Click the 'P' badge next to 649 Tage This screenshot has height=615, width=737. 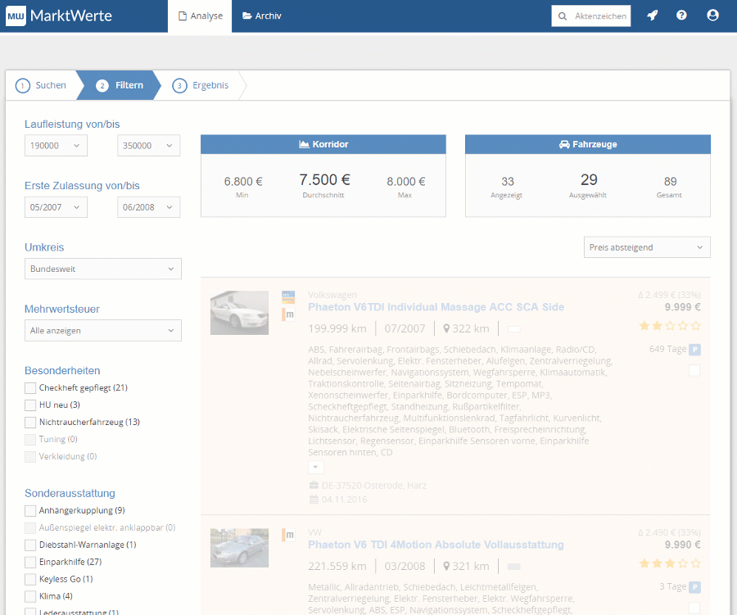coord(694,350)
